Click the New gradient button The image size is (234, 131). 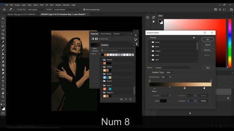pos(208,68)
